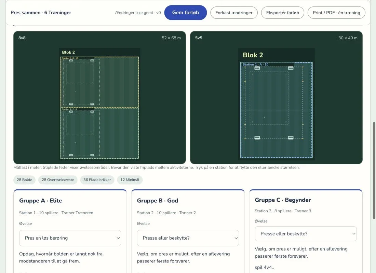
Task: Click the Blok 2 title on the 8v8 pitch
Action: [68, 52]
